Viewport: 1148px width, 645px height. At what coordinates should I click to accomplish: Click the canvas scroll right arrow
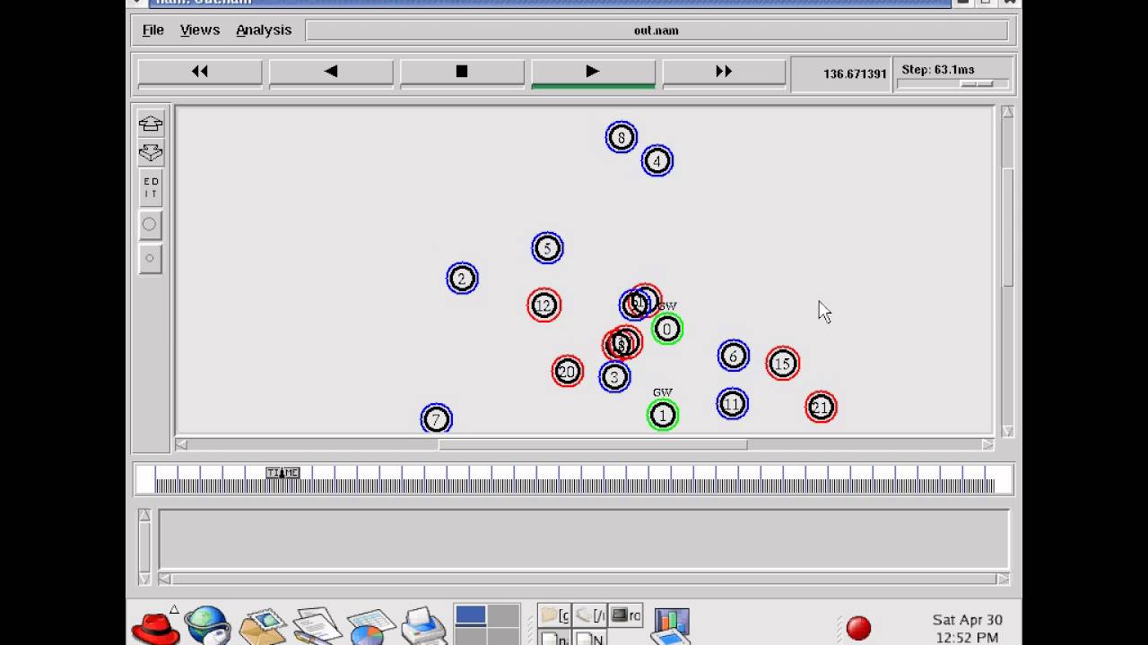(987, 444)
